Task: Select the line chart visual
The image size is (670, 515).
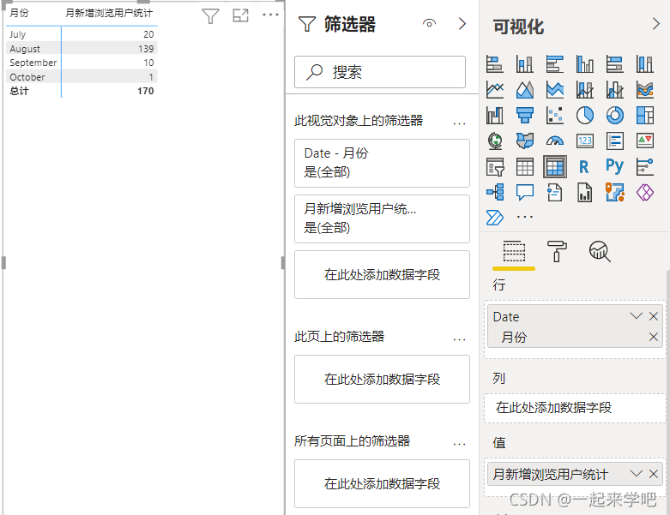Action: (495, 90)
